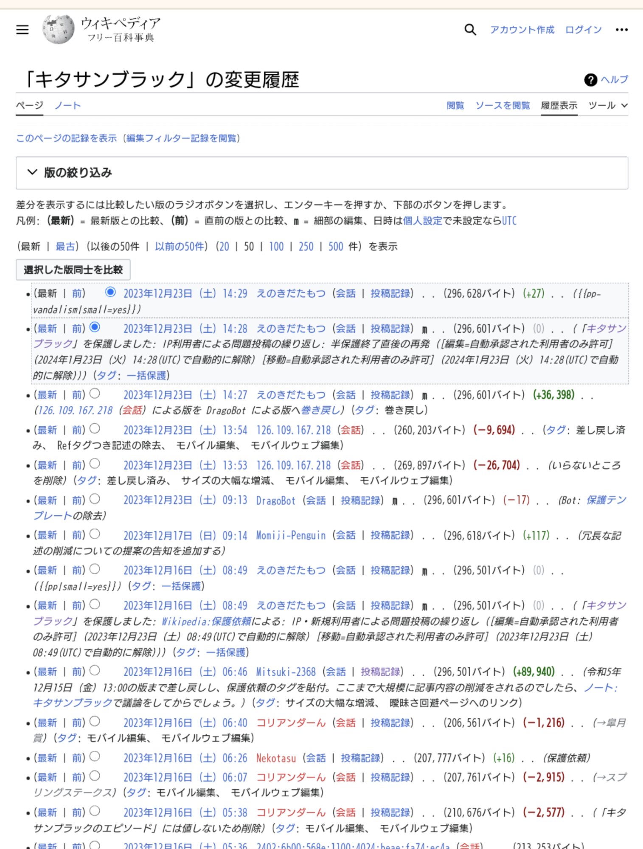Click 一括保護 tag link in 14:28 entry

tap(146, 376)
